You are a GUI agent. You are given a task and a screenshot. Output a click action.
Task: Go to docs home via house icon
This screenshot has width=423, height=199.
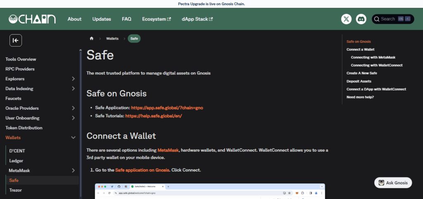[91, 38]
